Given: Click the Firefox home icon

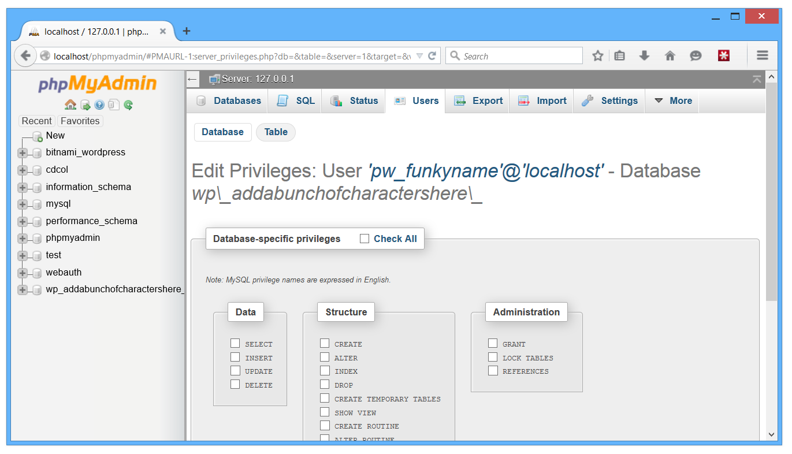Looking at the screenshot, I should coord(670,56).
